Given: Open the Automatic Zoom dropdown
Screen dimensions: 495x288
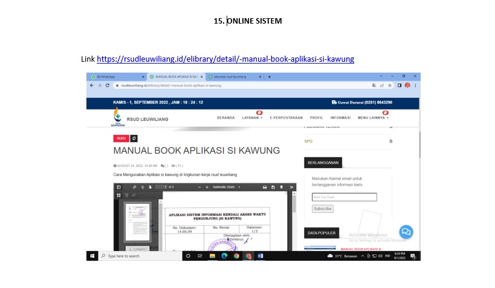Looking at the screenshot, I should [x=227, y=188].
